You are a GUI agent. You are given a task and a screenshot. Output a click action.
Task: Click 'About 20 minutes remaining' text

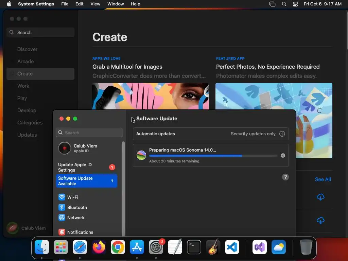[x=174, y=161]
